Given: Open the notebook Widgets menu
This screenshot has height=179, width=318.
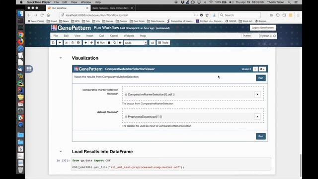Looking at the screenshot, I should coord(129,36).
